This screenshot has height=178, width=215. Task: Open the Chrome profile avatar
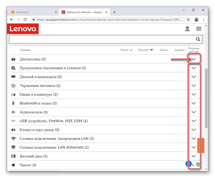196,19
